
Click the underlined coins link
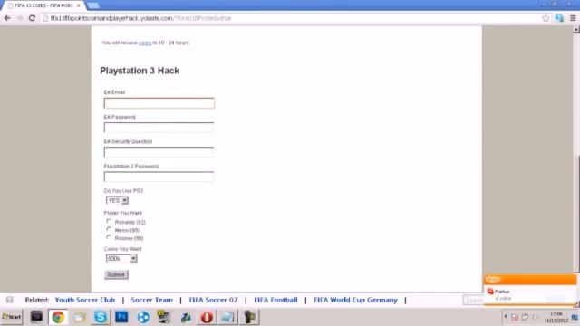click(145, 43)
